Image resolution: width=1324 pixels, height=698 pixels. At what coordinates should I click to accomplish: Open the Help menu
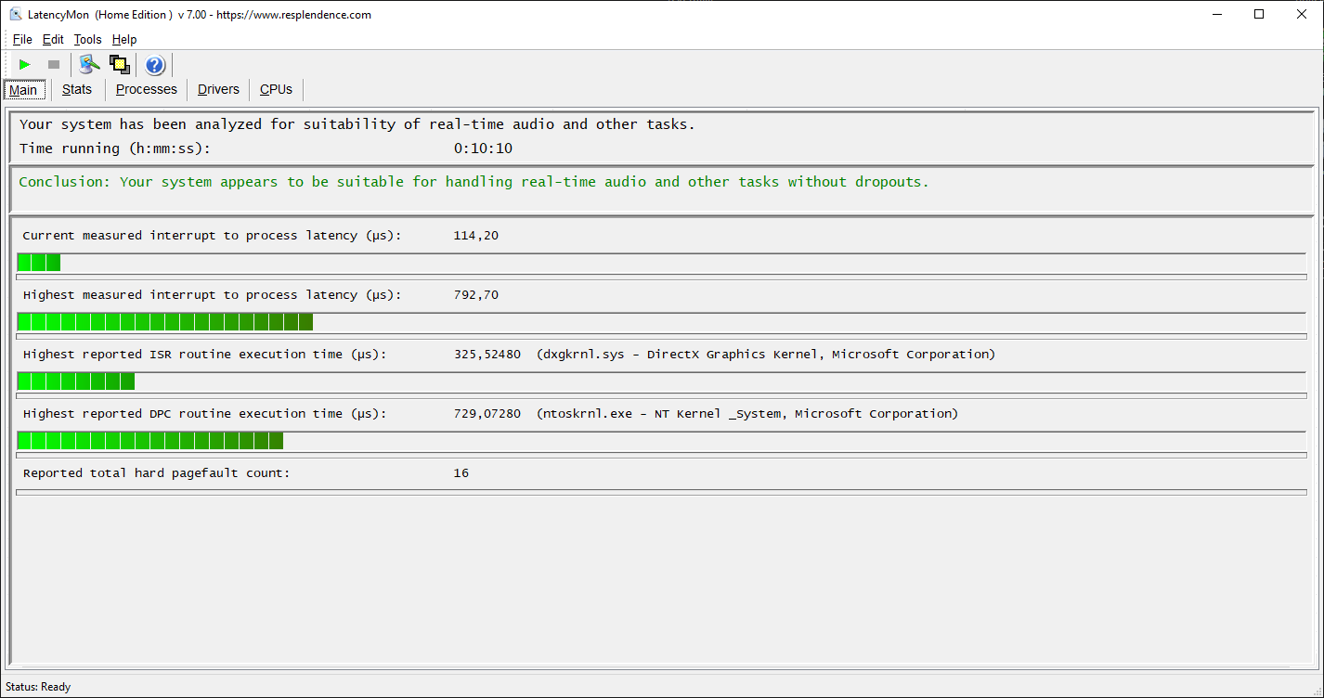pyautogui.click(x=124, y=39)
